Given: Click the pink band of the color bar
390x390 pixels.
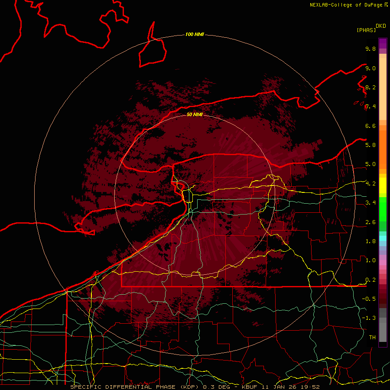Looking at the screenshot, I should click(383, 263).
